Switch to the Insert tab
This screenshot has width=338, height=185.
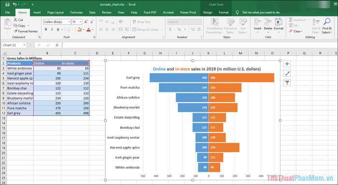(x=37, y=13)
